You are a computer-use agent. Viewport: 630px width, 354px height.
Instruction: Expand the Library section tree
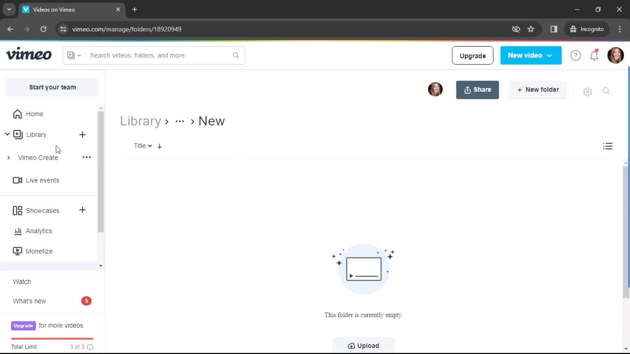(x=7, y=134)
